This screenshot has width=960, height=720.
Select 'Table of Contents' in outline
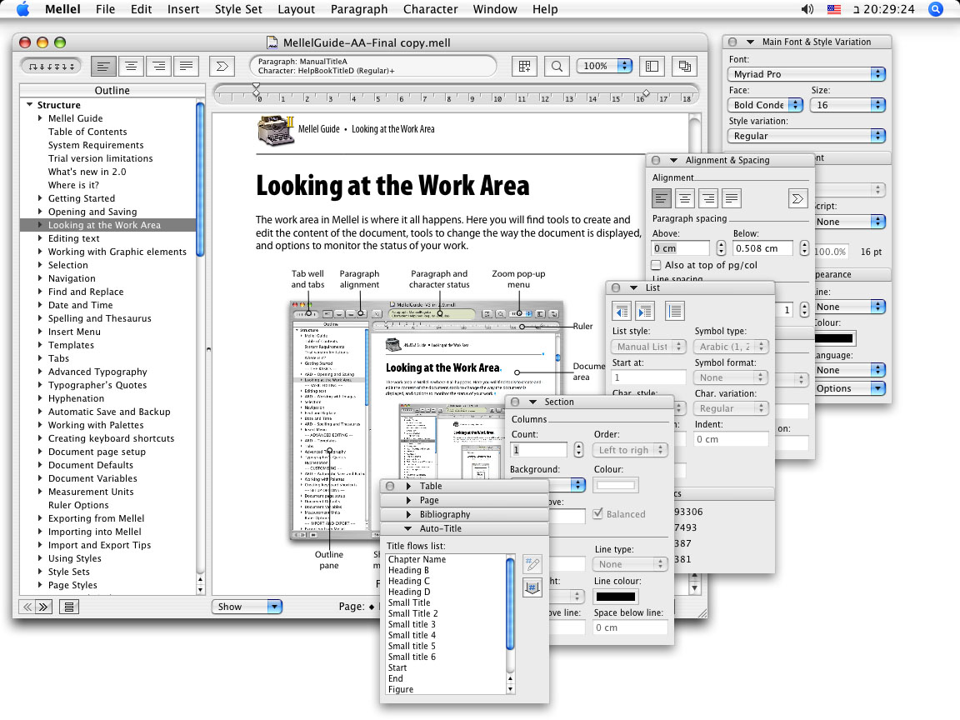tap(87, 132)
